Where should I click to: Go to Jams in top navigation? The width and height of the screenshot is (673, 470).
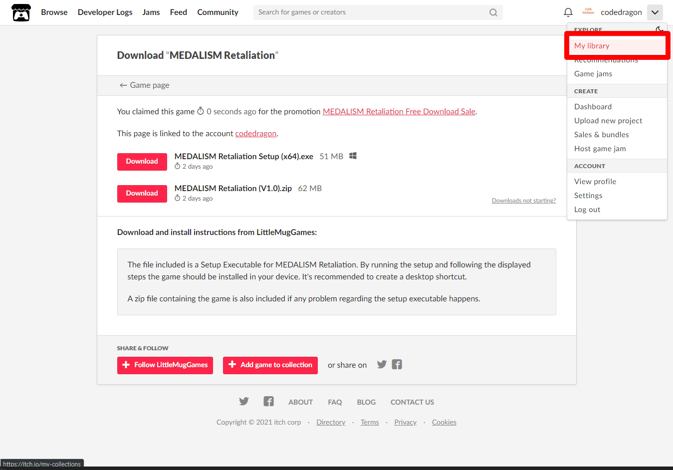click(151, 12)
